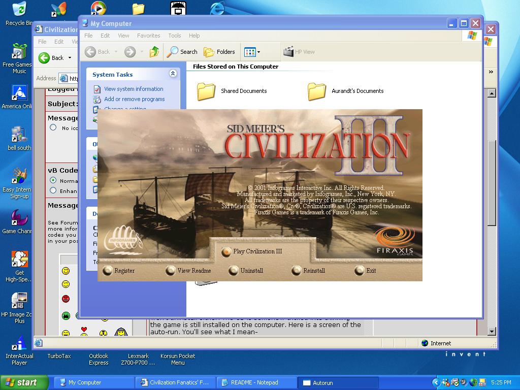Select the MSN butterfly desktop shortcut
Viewport: 520px width, 390px height.
[59, 9]
